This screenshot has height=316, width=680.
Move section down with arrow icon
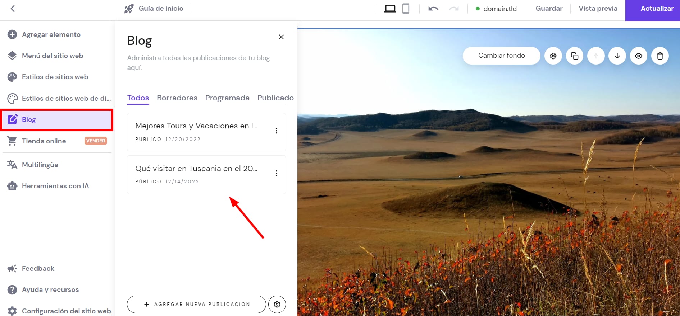click(617, 56)
